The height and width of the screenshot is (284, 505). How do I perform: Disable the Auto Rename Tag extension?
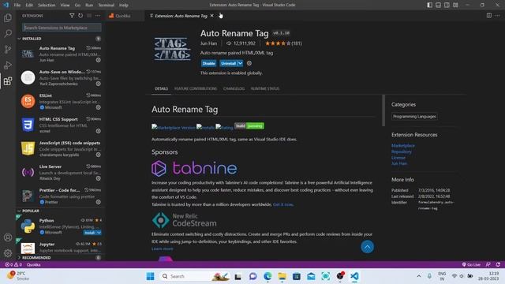tap(208, 63)
